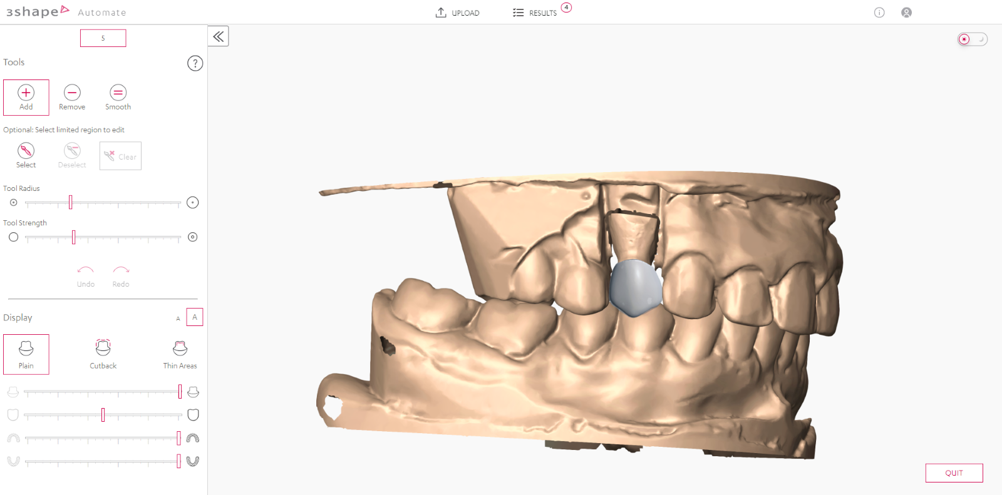This screenshot has width=1002, height=495.
Task: Adjust the Tool Radius slider handle
Action: coord(70,202)
